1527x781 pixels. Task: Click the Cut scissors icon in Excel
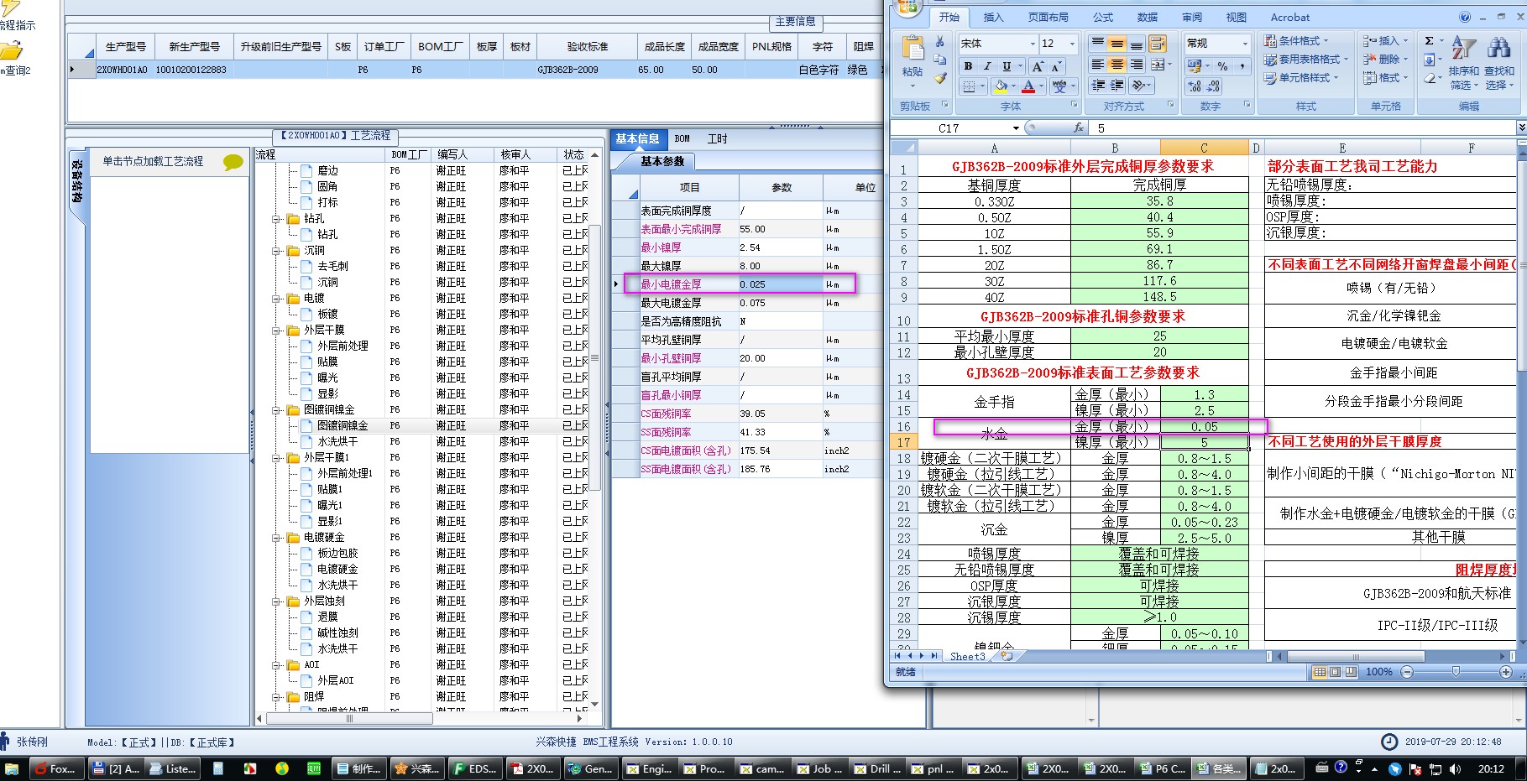coord(940,42)
